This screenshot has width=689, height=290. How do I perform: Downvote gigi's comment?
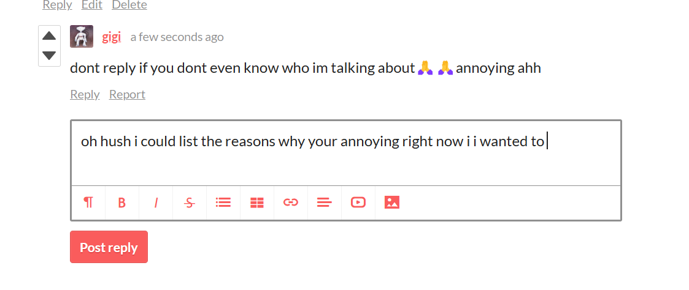pyautogui.click(x=49, y=56)
